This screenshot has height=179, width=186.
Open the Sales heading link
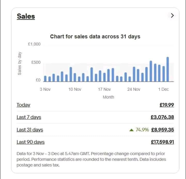tap(26, 16)
